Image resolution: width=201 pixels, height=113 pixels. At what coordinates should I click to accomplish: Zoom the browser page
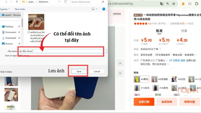pos(168,4)
